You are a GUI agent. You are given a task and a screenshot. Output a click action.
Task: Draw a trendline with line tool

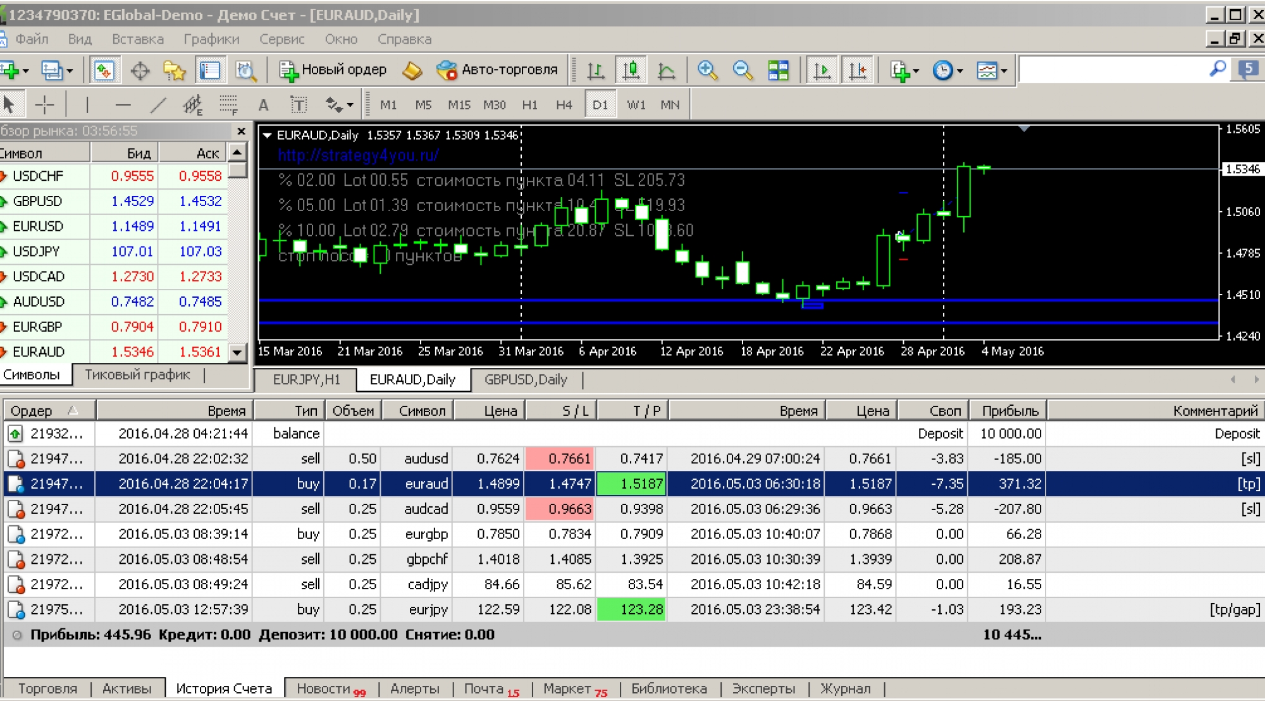point(158,104)
